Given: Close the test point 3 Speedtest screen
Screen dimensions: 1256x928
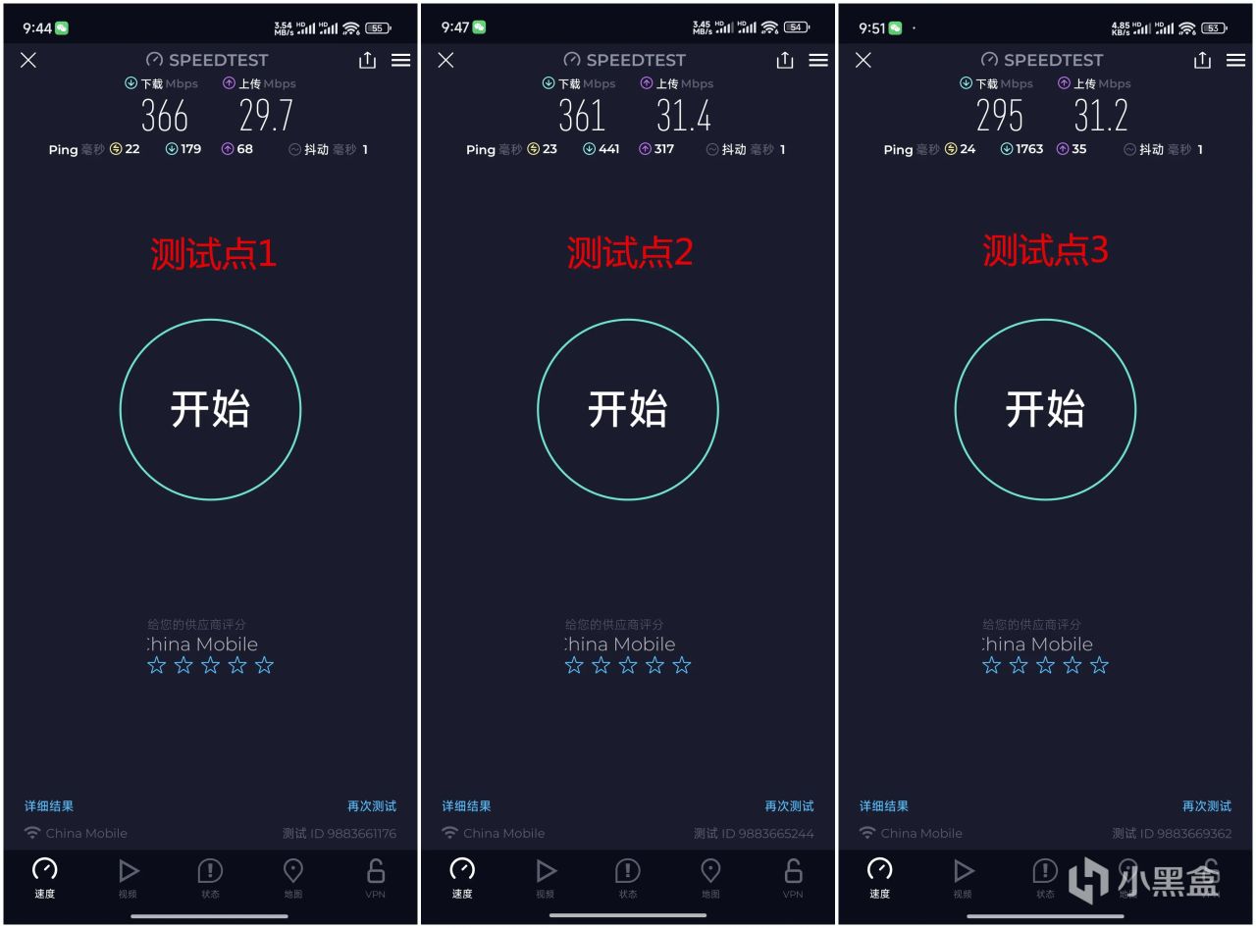Looking at the screenshot, I should (863, 60).
